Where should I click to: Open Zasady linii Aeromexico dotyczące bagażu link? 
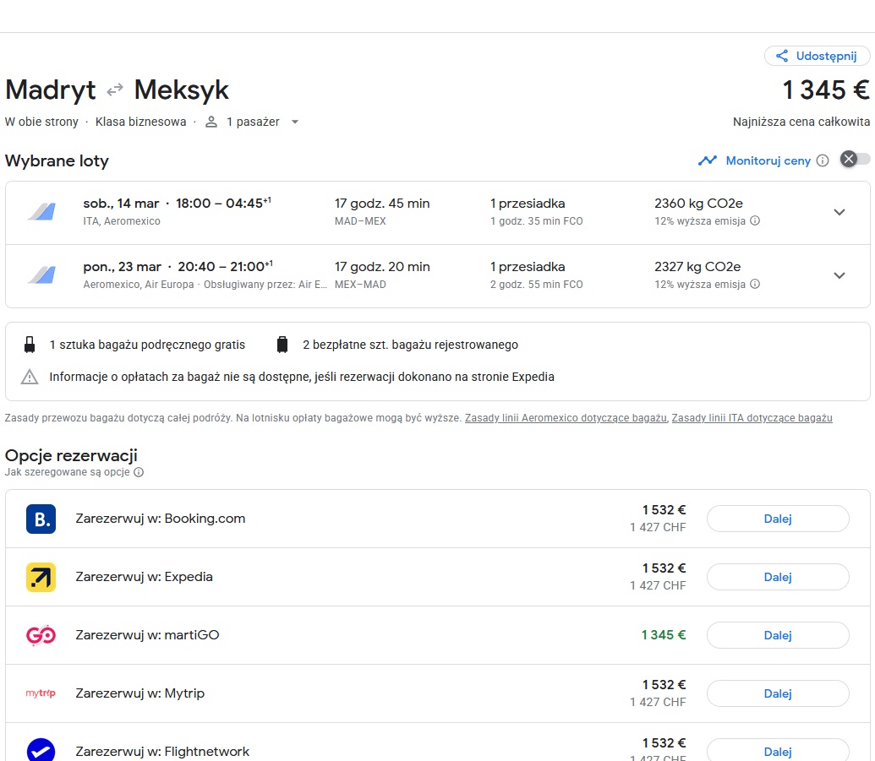click(x=566, y=418)
